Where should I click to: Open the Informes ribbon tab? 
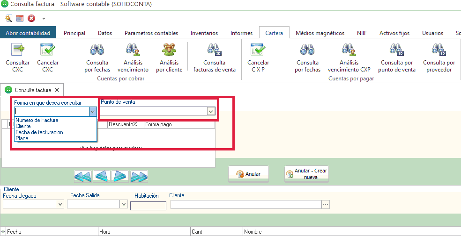[x=241, y=33]
